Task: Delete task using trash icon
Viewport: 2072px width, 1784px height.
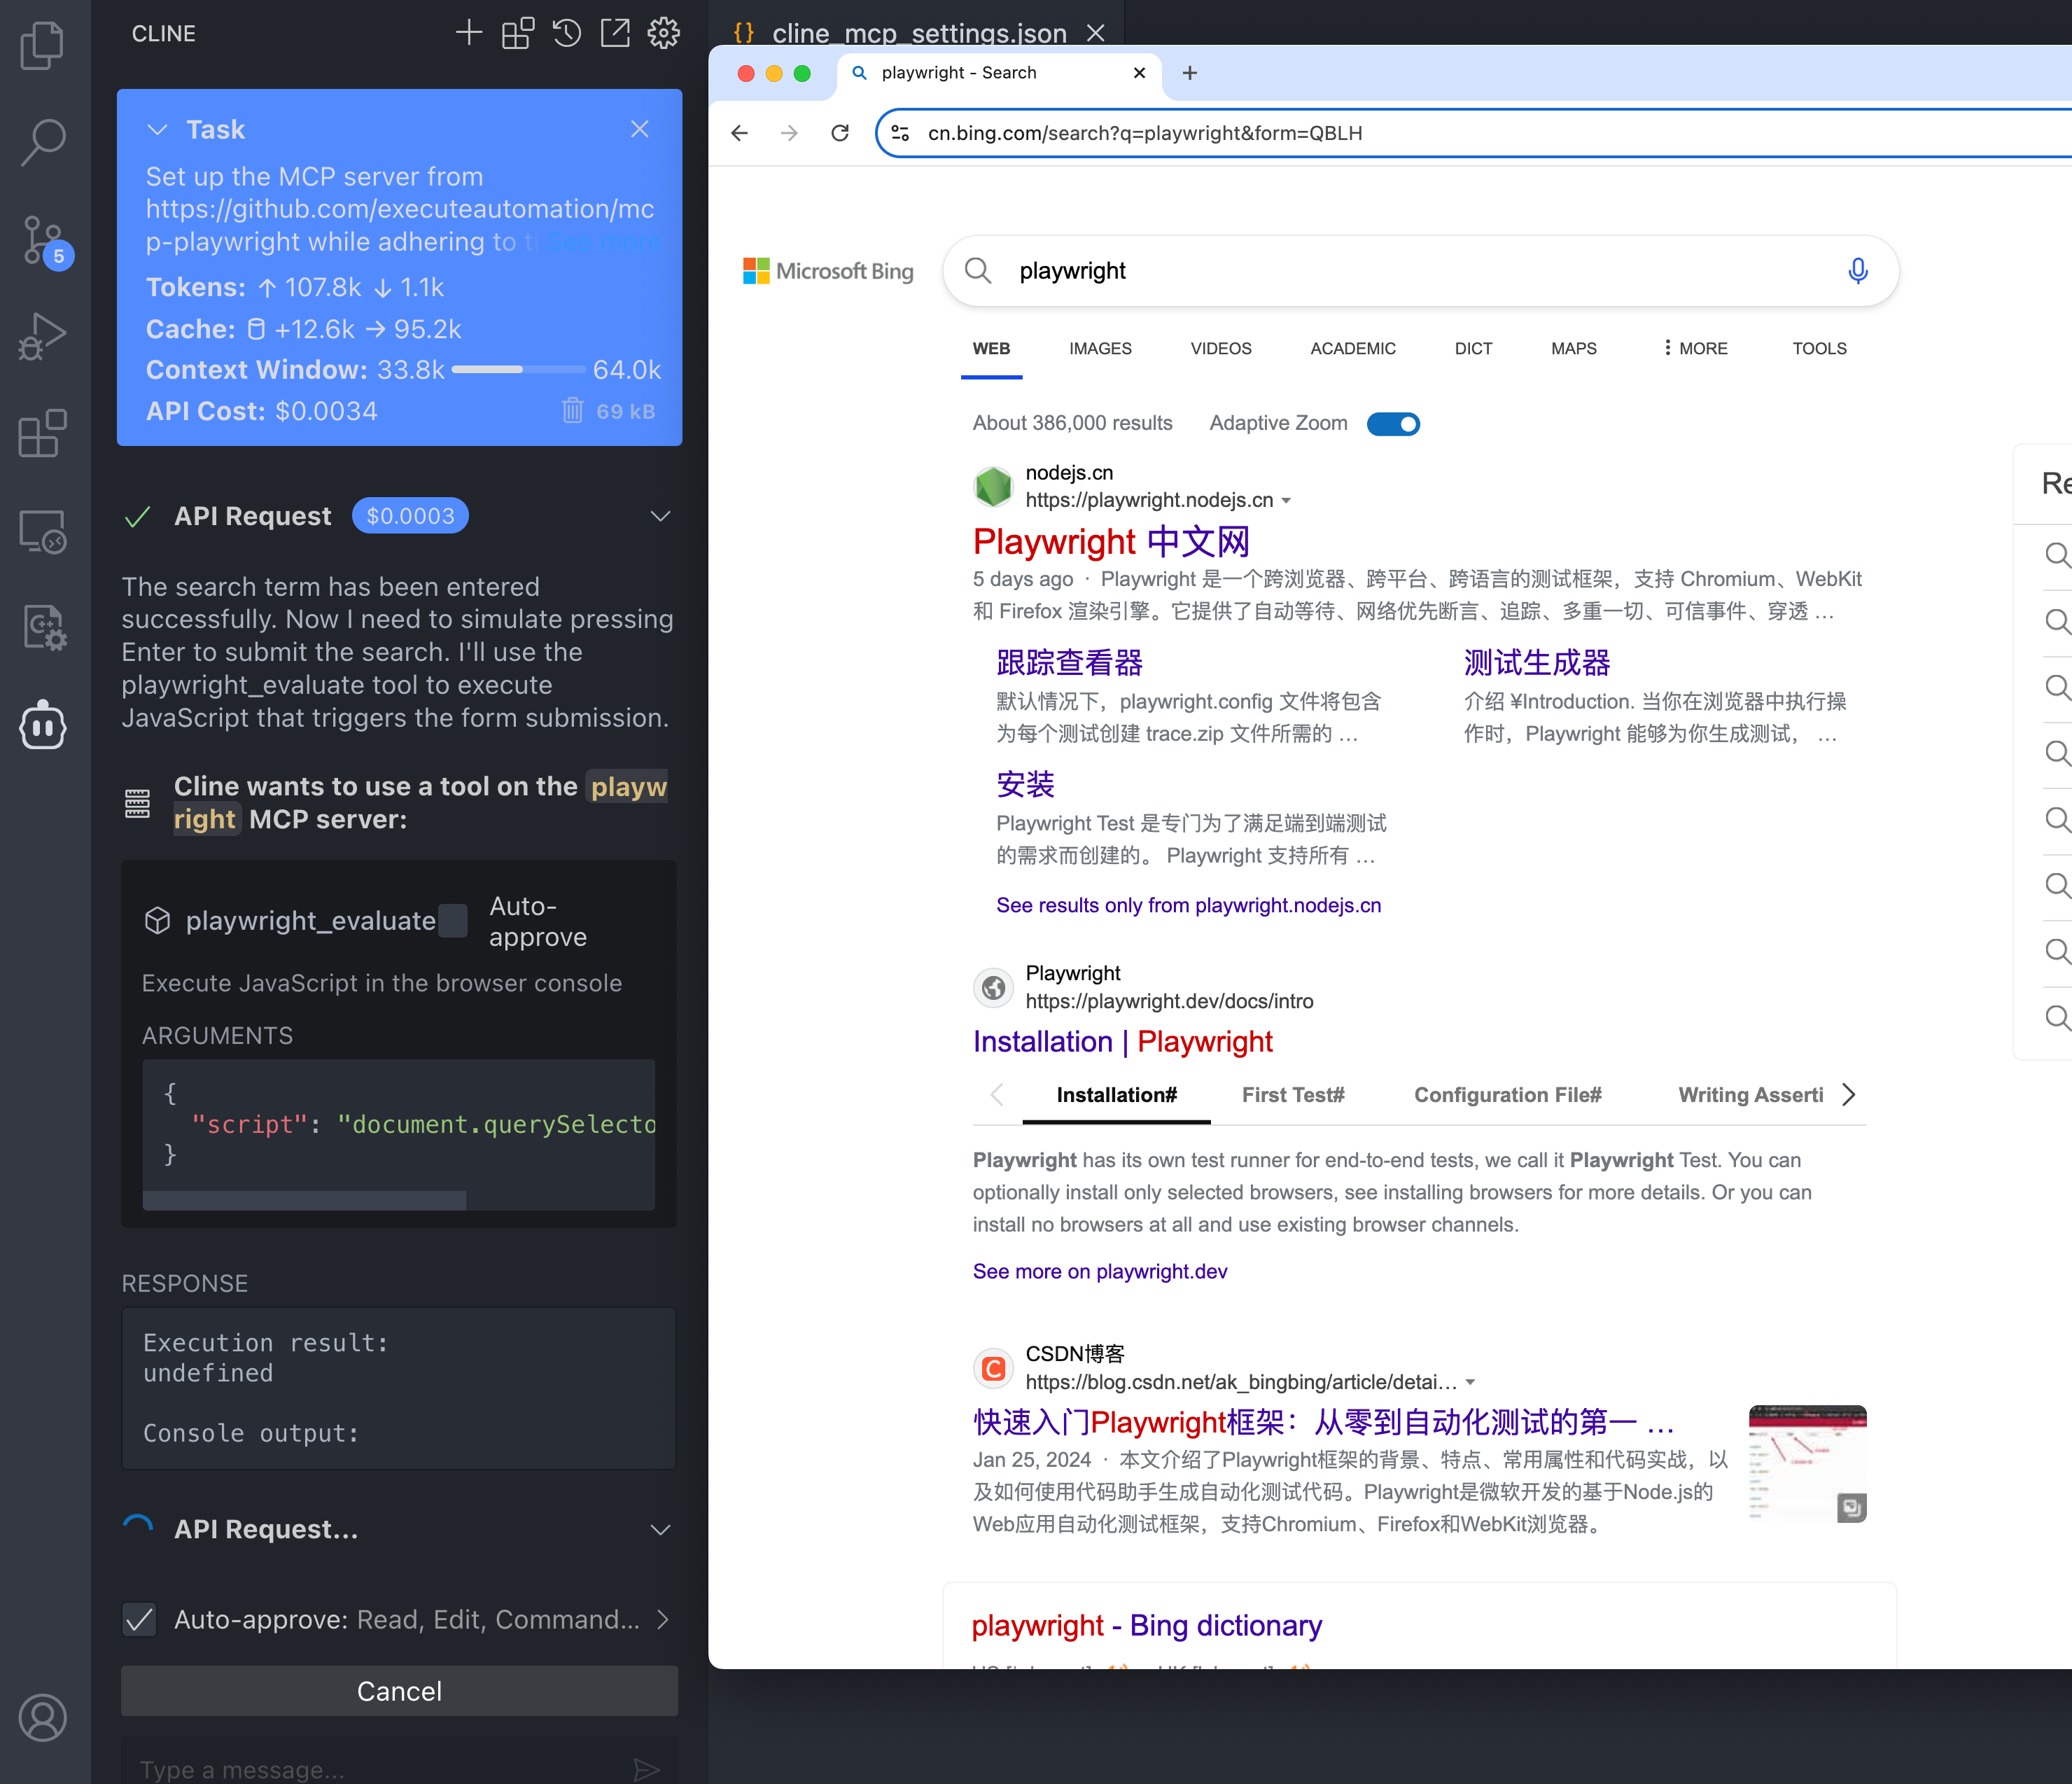Action: [x=572, y=410]
